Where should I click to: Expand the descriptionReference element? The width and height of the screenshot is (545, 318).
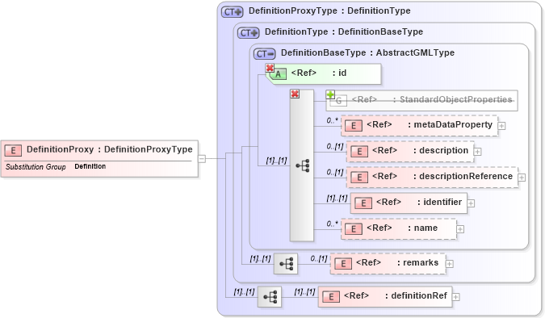coord(522,178)
